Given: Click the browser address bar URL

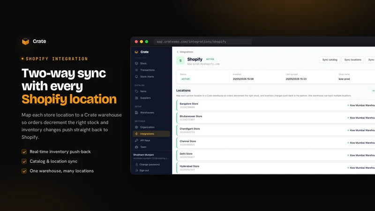Looking at the screenshot, I should coord(191,42).
